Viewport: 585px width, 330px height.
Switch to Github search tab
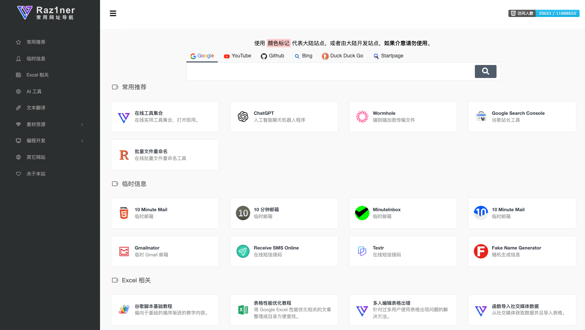click(x=273, y=56)
